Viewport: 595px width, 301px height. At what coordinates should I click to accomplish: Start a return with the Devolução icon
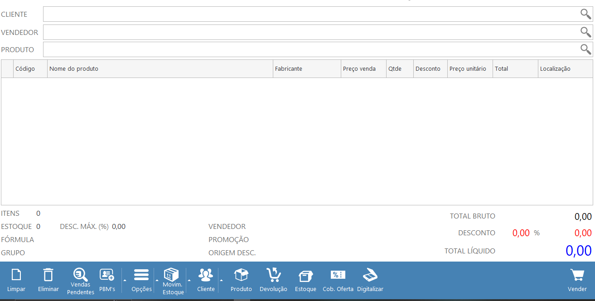click(273, 275)
